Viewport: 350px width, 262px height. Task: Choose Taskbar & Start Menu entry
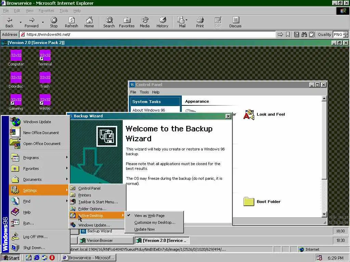(x=97, y=202)
